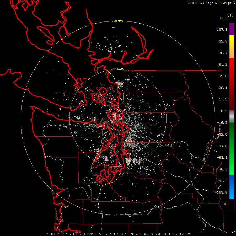Click the purple segment of velocity legend

[232, 29]
